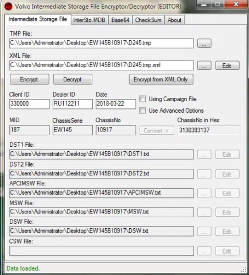
Task: Click the Date field
Action: [116, 104]
